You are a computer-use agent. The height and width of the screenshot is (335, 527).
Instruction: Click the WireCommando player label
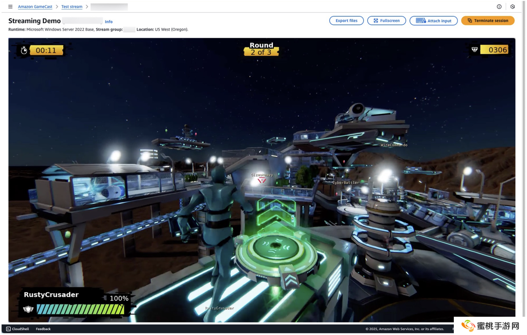394,145
